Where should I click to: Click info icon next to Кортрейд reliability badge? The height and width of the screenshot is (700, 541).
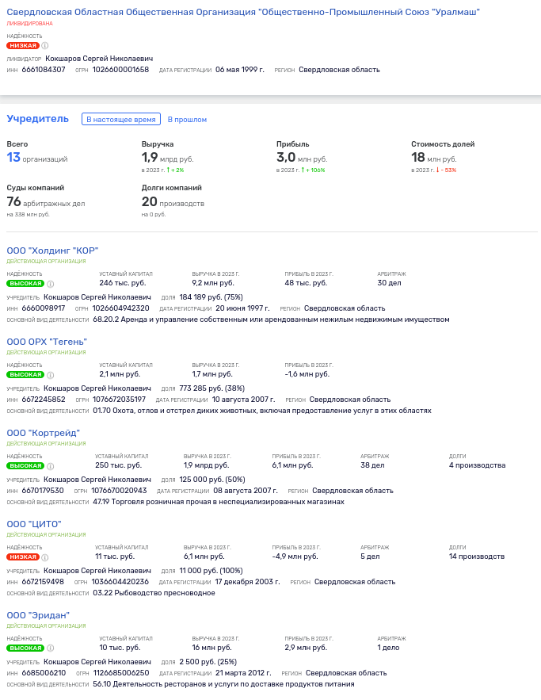(x=51, y=466)
